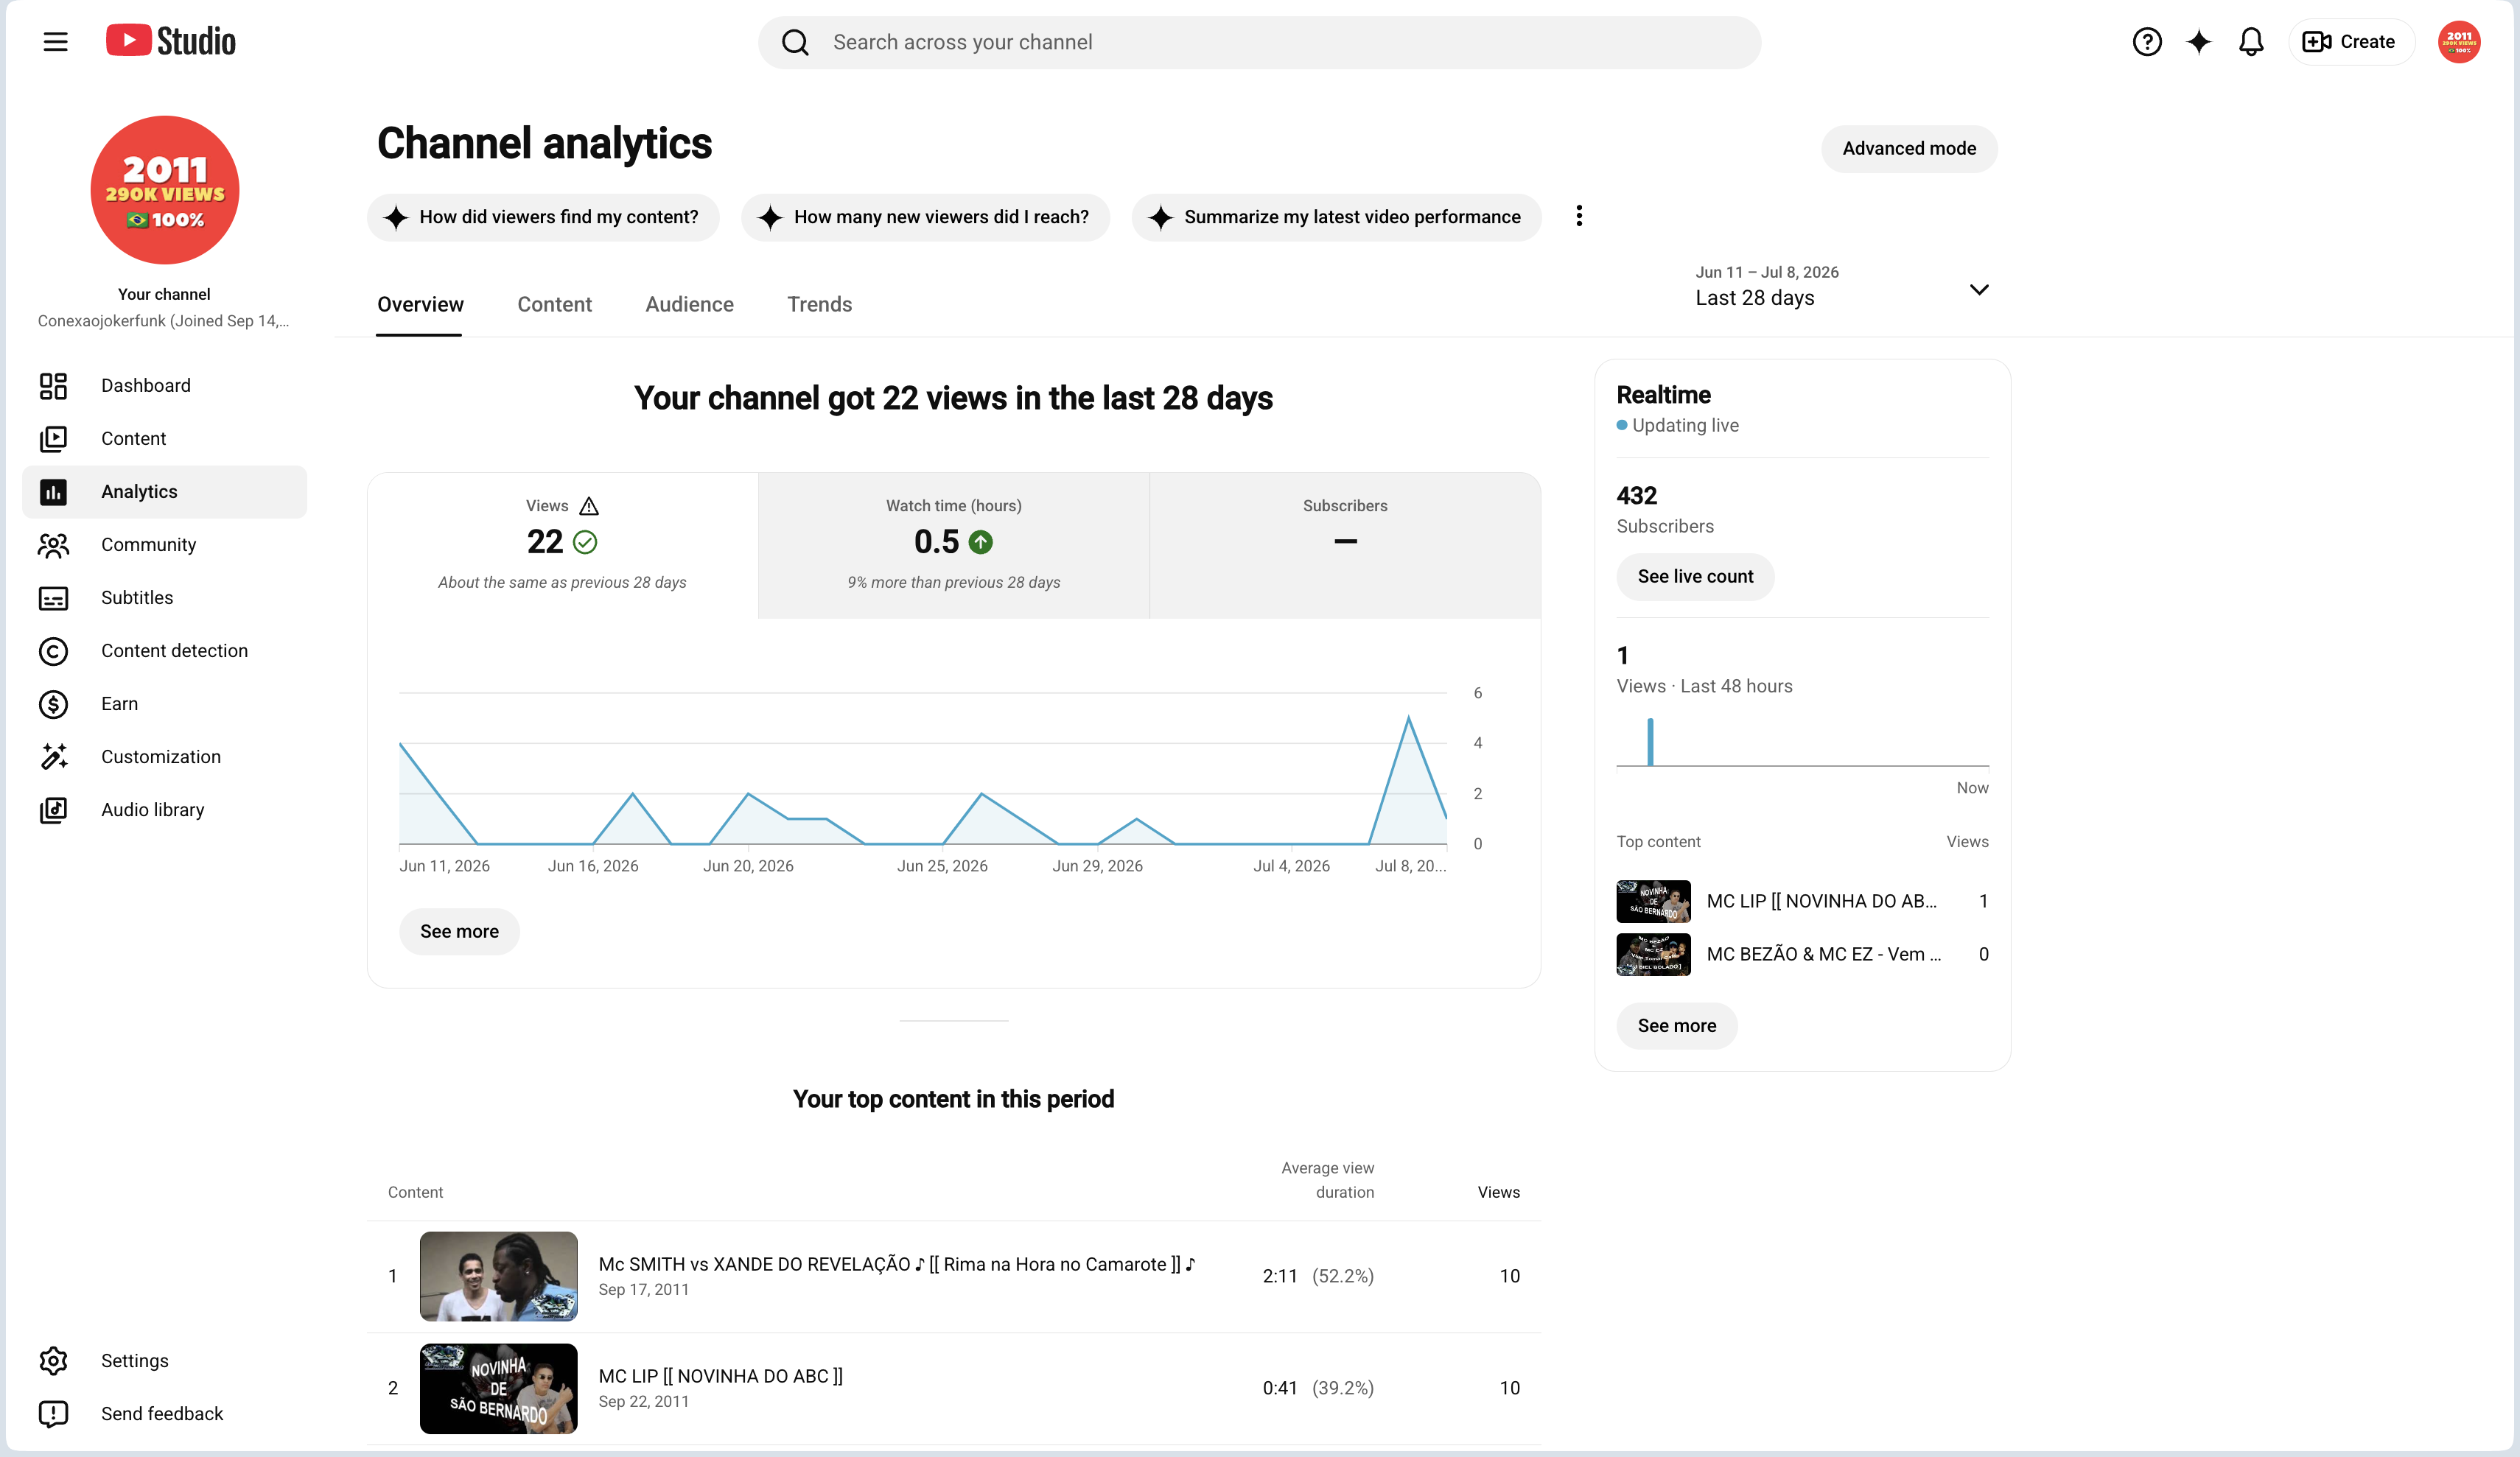The height and width of the screenshot is (1457, 2520).
Task: Open Community in the sidebar
Action: click(x=165, y=545)
